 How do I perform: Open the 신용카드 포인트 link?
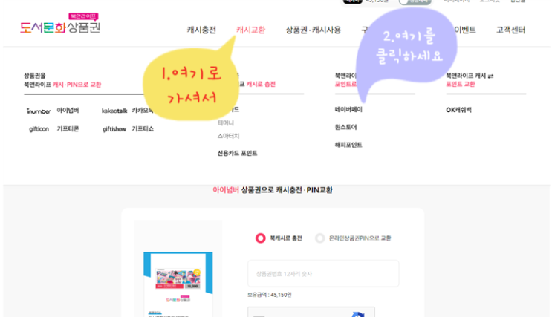237,153
